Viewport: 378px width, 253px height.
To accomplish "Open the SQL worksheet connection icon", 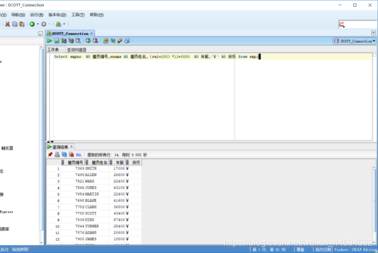I will (59, 24).
